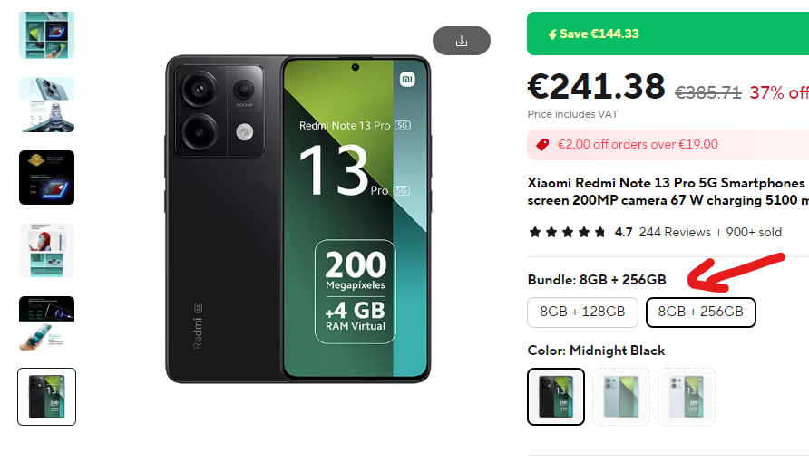809x471 pixels.
Task: Click the Xiaomi Redmi Note 13 Pro title
Action: click(668, 192)
